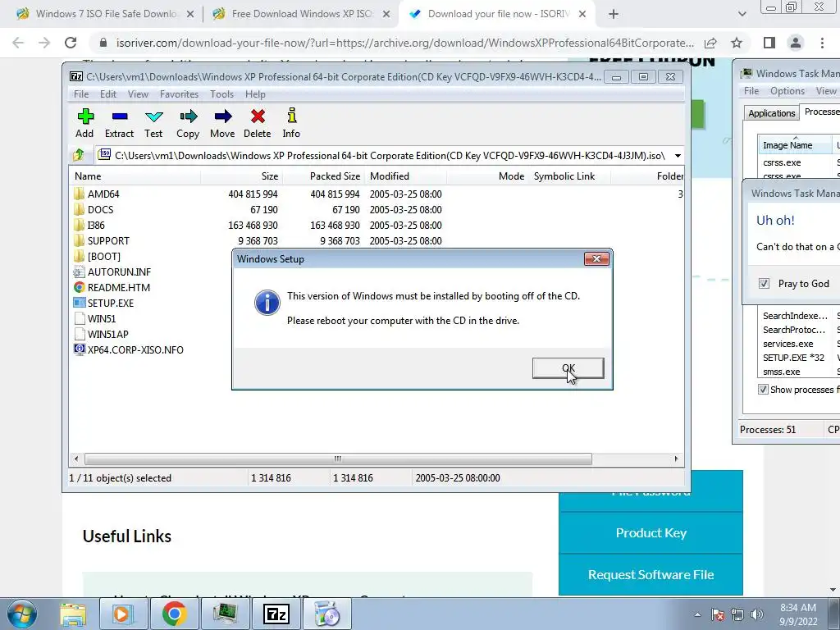Open the Info toolbar icon
The width and height of the screenshot is (840, 630).
(291, 123)
